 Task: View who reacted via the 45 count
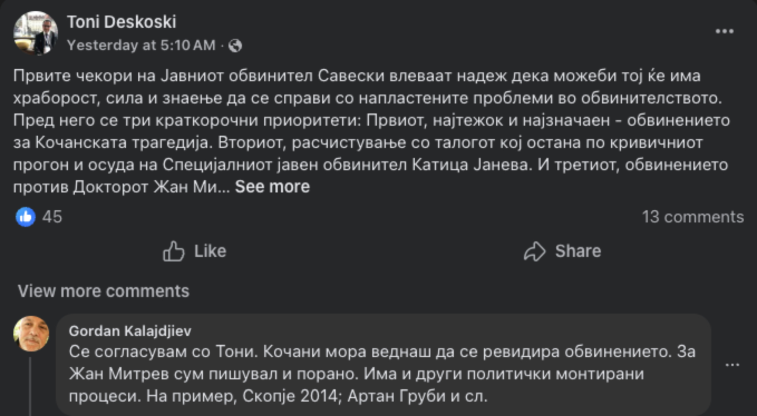[52, 217]
